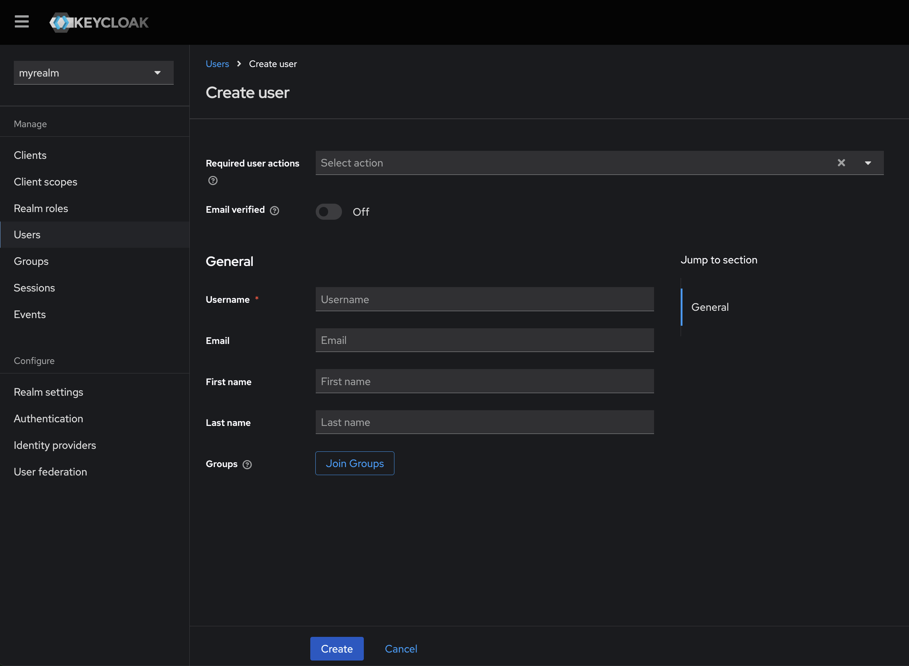Click the Create user breadcrumb text
Viewport: 909px width, 666px height.
pos(273,64)
